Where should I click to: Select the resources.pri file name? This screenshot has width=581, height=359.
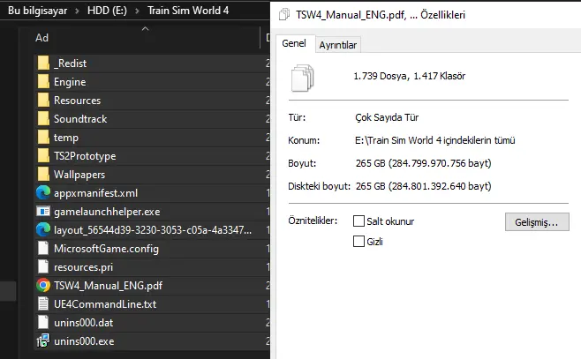coord(83,267)
